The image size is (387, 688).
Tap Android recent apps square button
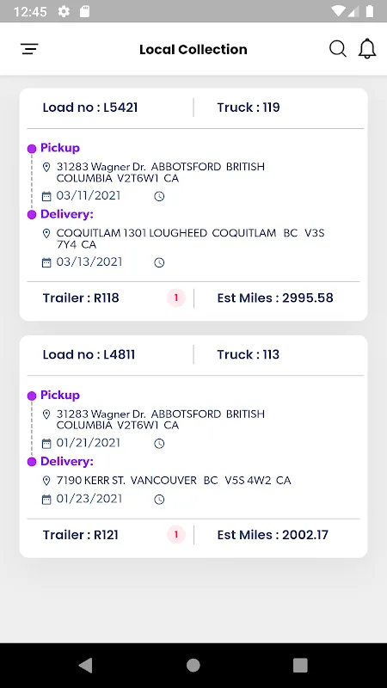300,665
